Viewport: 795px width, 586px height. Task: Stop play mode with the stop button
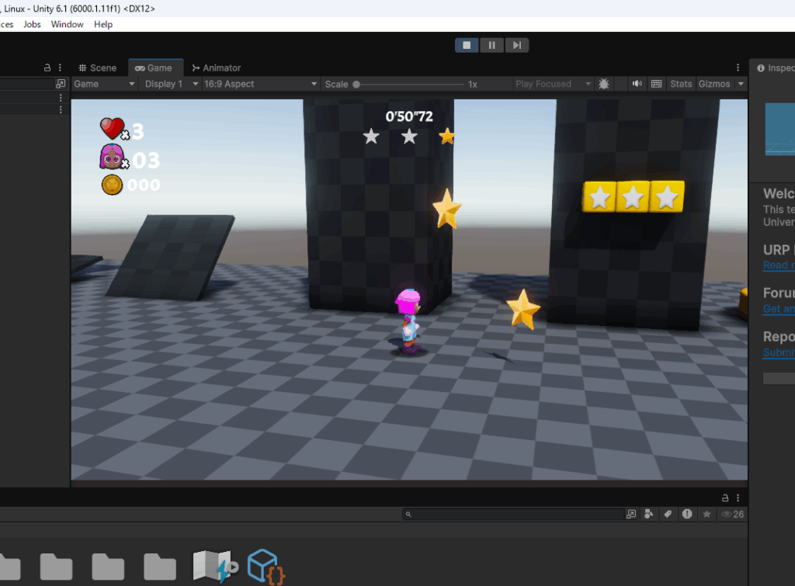[x=467, y=45]
